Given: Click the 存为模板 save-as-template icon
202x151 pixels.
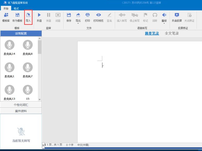Looking at the screenshot, I should 17,17.
